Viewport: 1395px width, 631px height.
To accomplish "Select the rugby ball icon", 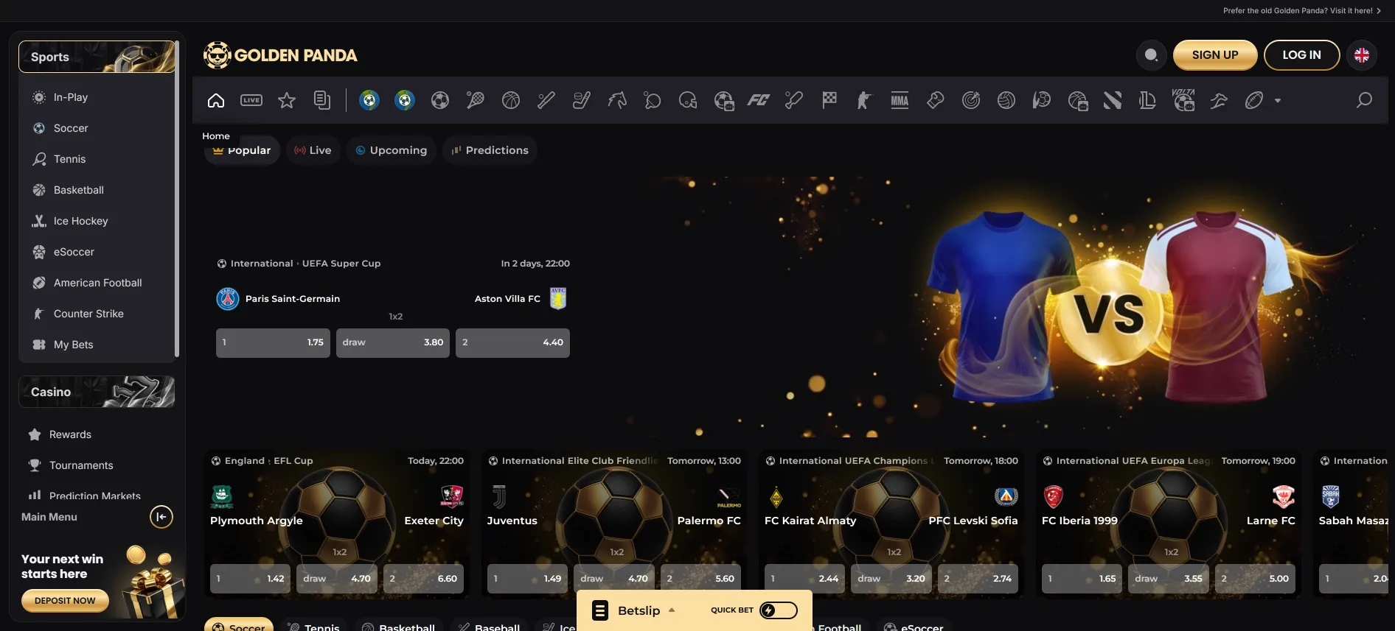I will coord(1254,100).
